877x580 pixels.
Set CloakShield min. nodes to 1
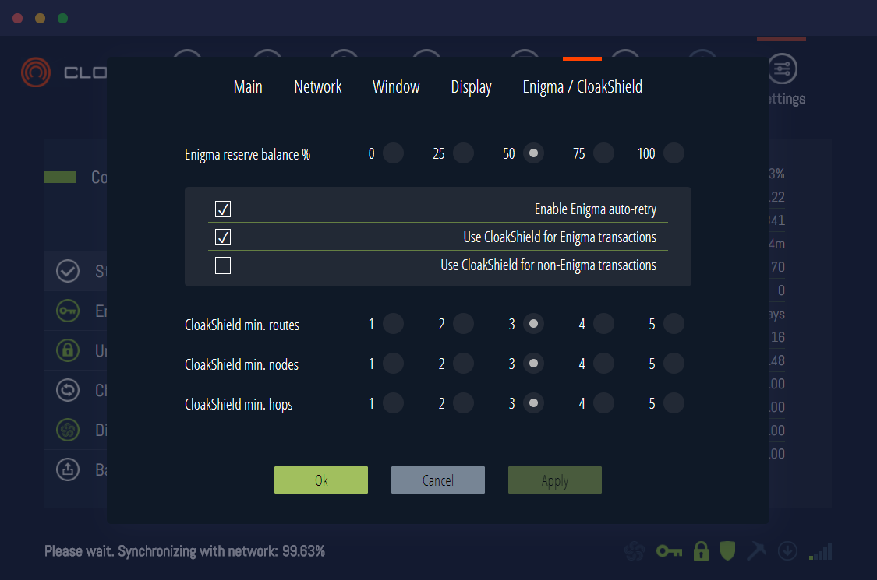tap(393, 364)
